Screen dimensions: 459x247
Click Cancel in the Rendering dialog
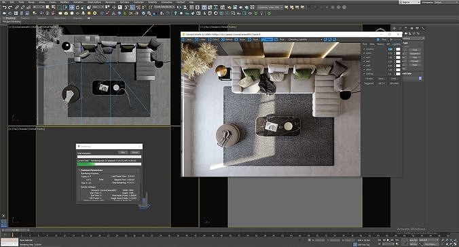coord(135,153)
